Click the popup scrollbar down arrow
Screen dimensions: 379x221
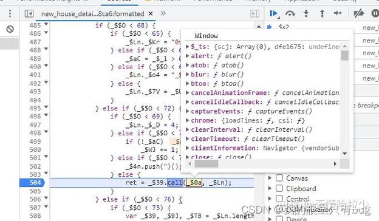[344, 154]
